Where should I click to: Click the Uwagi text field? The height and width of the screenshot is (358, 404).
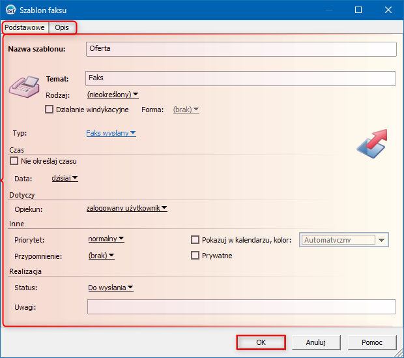pyautogui.click(x=241, y=306)
